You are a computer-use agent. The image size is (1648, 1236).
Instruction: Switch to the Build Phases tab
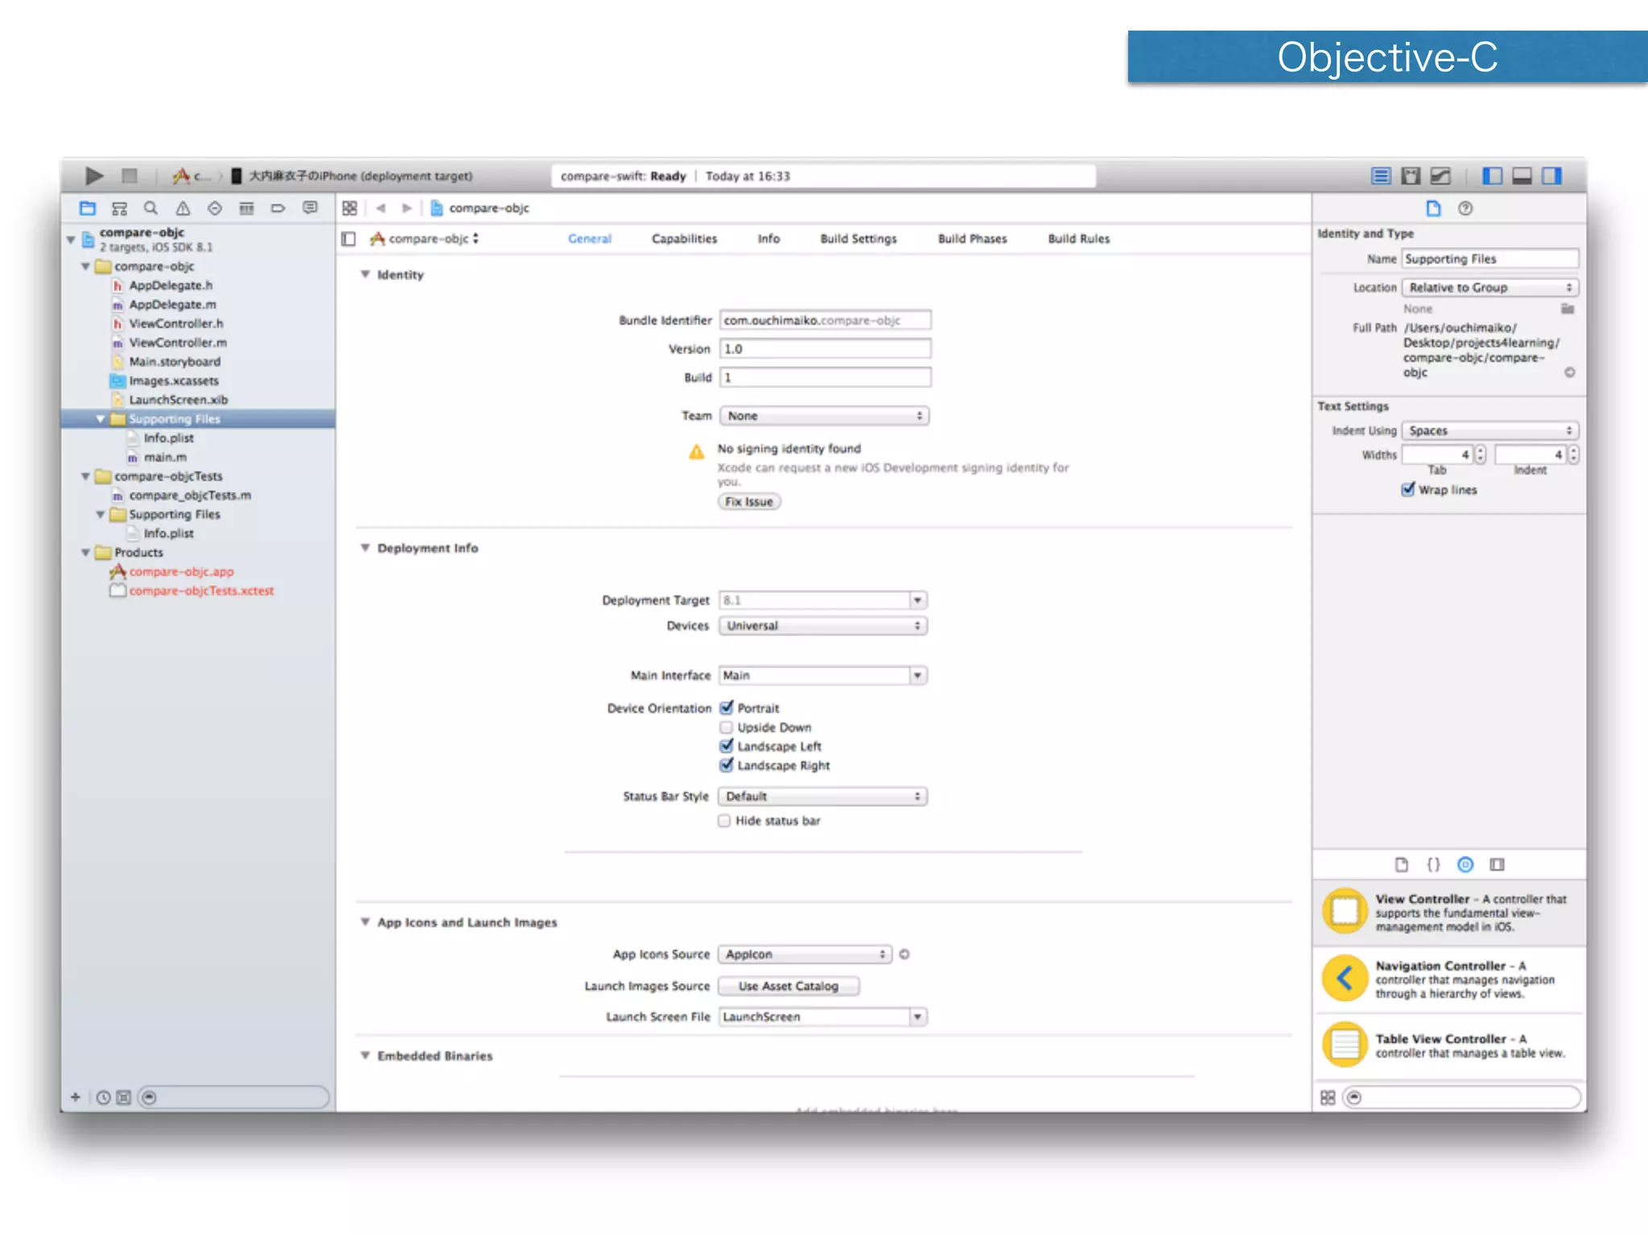[972, 239]
